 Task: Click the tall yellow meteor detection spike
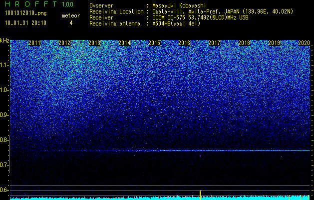point(200,195)
